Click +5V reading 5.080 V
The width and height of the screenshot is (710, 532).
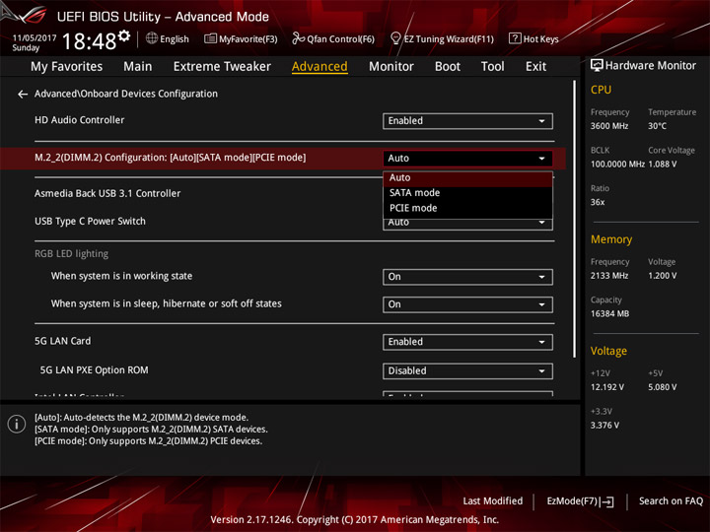(x=663, y=388)
